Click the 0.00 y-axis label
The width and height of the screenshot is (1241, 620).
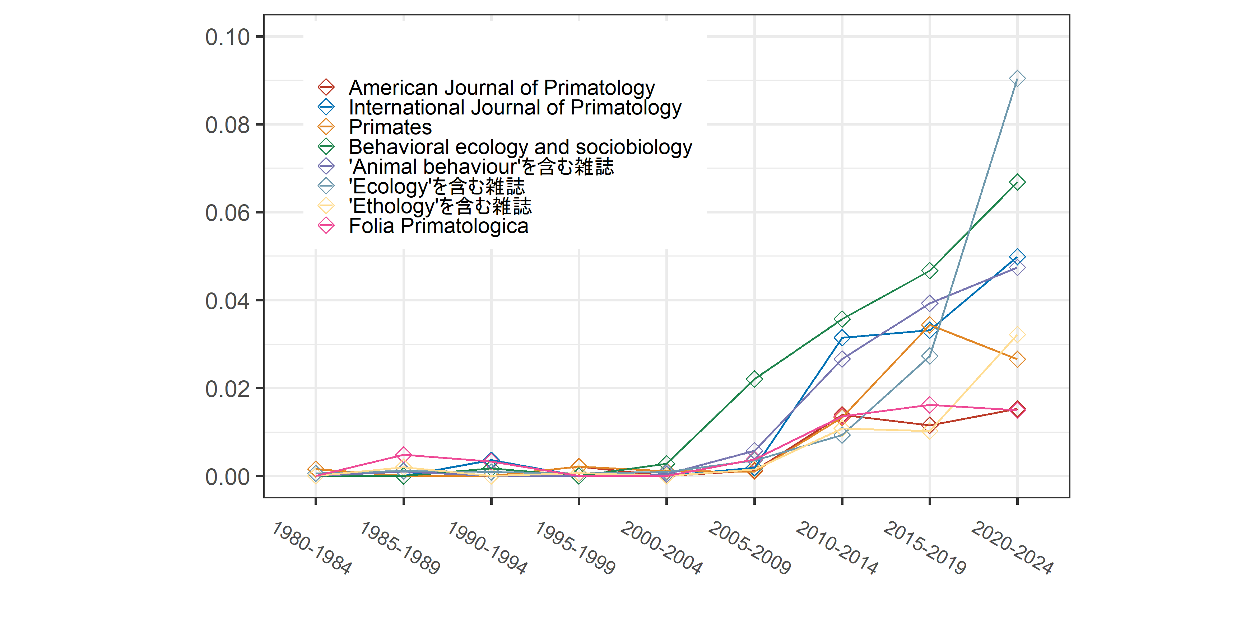[x=227, y=477]
